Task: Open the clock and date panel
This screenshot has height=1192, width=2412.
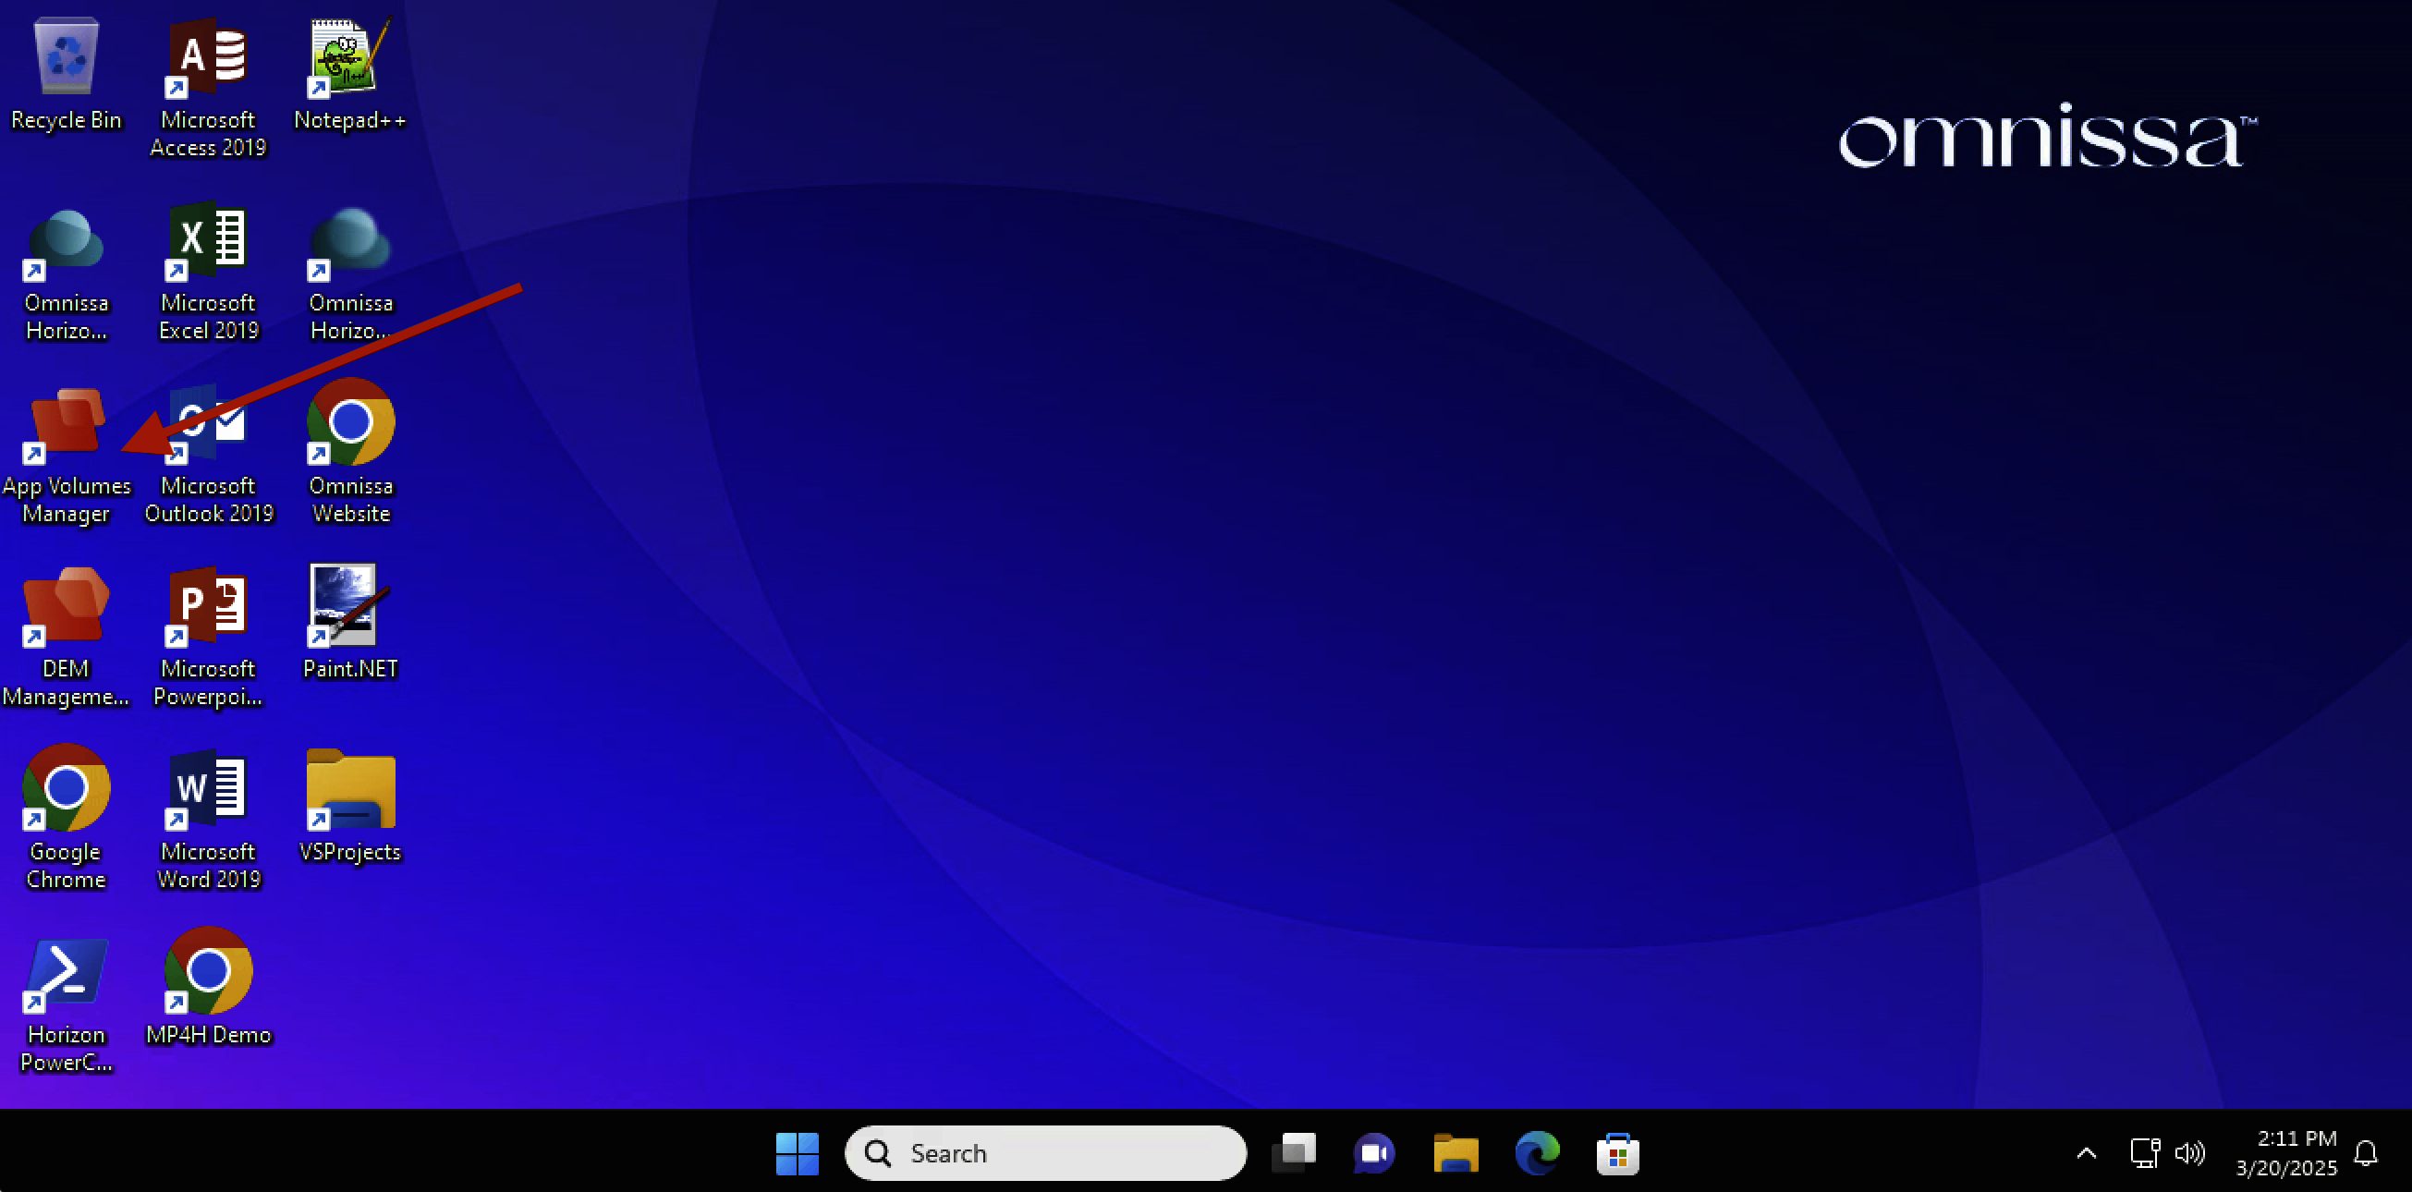Action: 2285,1153
